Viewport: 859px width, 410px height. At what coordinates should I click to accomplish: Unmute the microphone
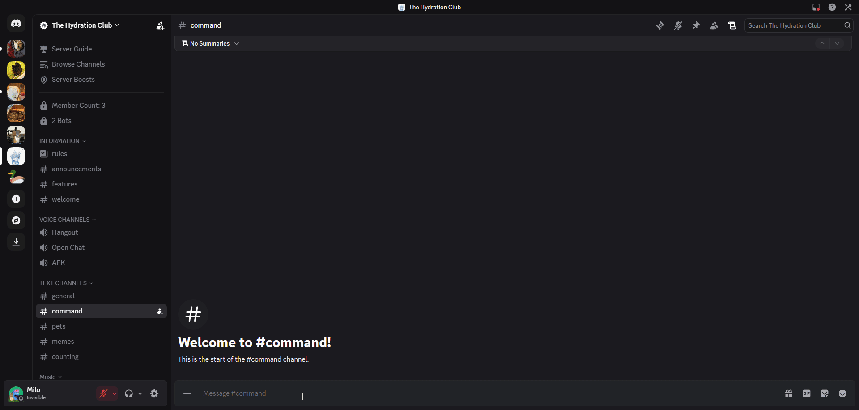pos(103,393)
